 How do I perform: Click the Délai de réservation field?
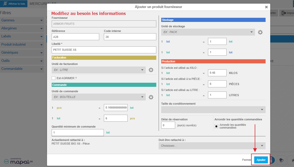(x=168, y=125)
